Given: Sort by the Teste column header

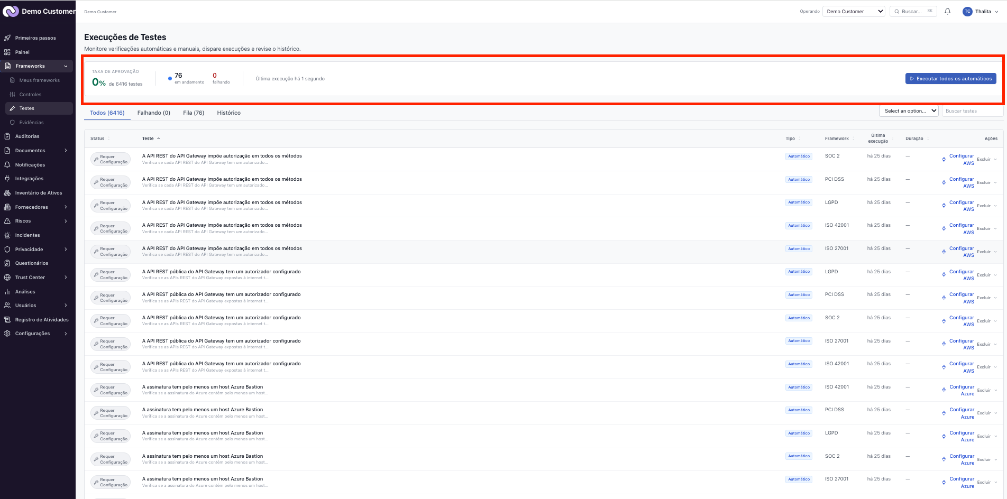Looking at the screenshot, I should (151, 138).
